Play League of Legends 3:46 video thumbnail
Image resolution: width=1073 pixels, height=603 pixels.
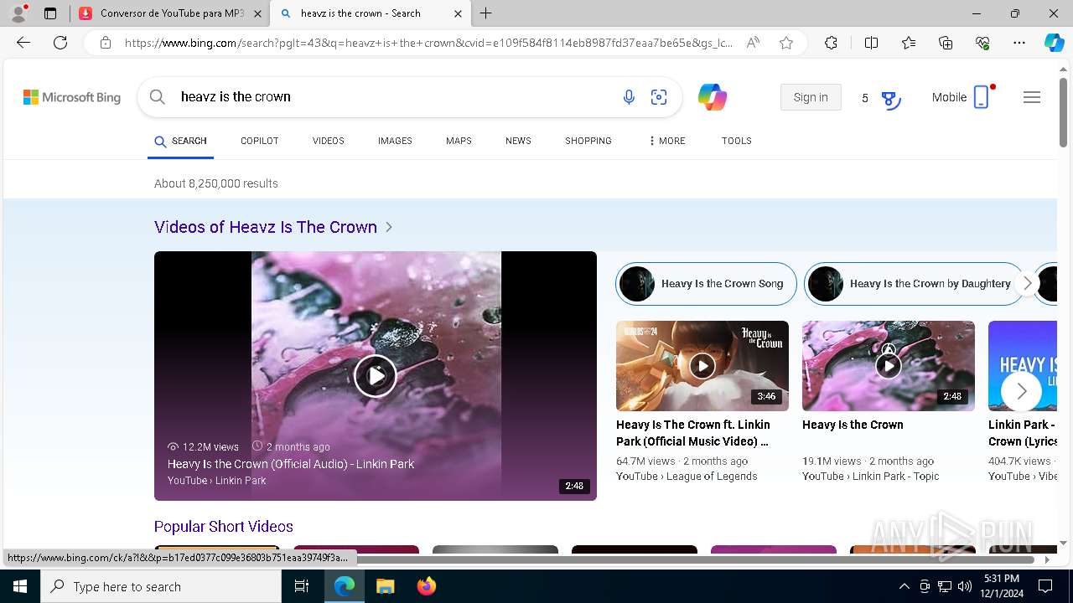[702, 366]
